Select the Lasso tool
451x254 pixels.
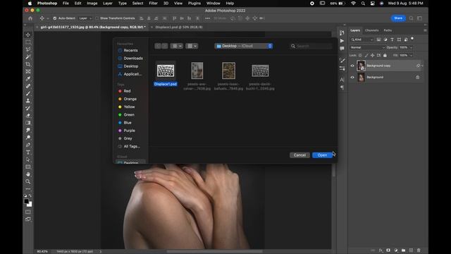28,49
